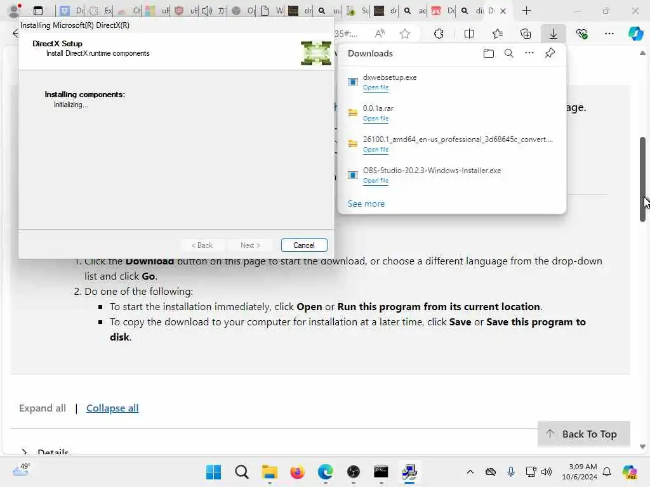Viewport: 650px width, 487px height.
Task: Open the weather widget showing 49°
Action: (22, 470)
